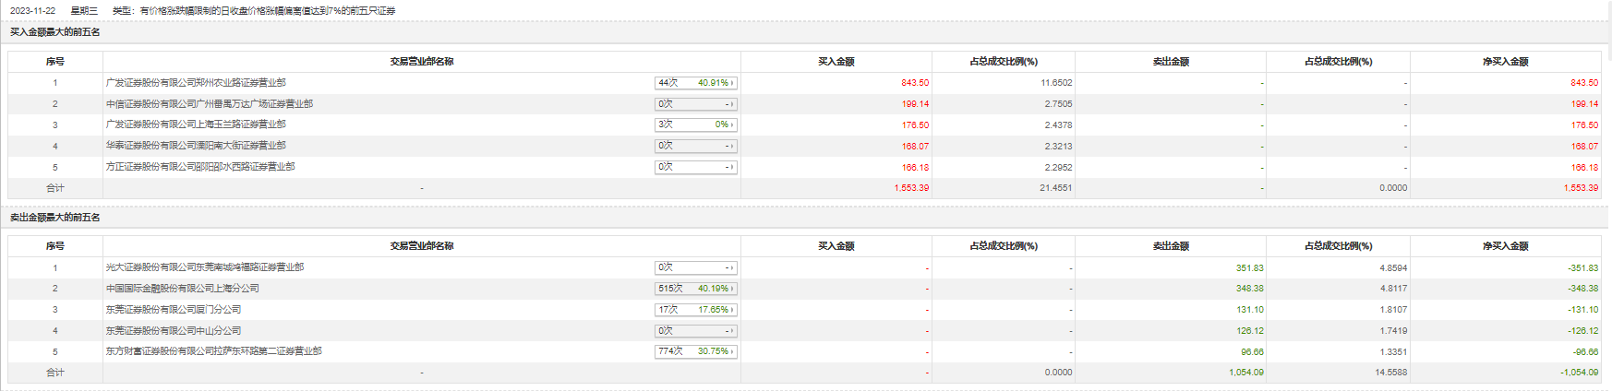Screen dimensions: 1612x391
Task: Select the 1.3351 percentage cell
Action: (x=1393, y=352)
